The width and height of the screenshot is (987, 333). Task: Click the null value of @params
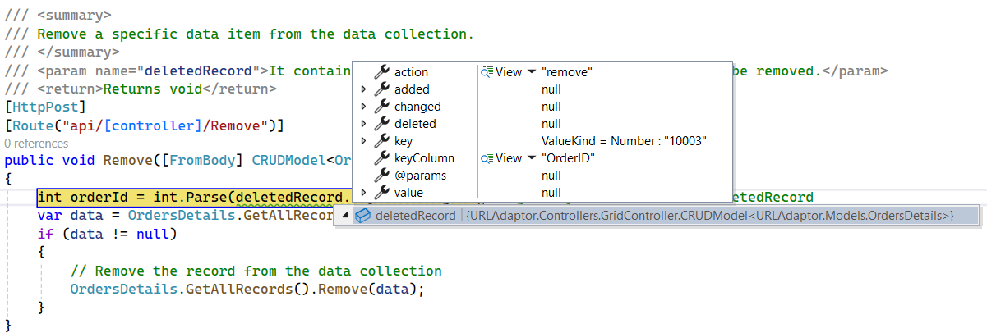pyautogui.click(x=551, y=176)
